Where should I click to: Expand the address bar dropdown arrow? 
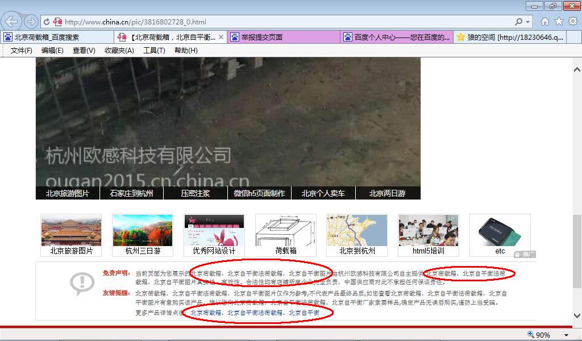point(527,22)
